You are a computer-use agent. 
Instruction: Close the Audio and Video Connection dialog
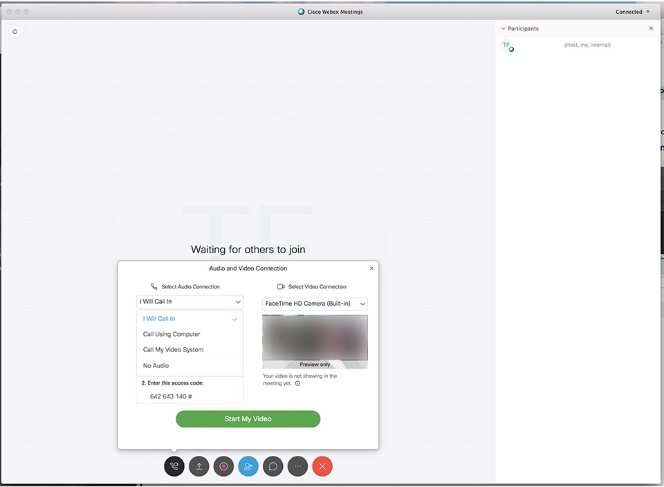click(x=371, y=268)
